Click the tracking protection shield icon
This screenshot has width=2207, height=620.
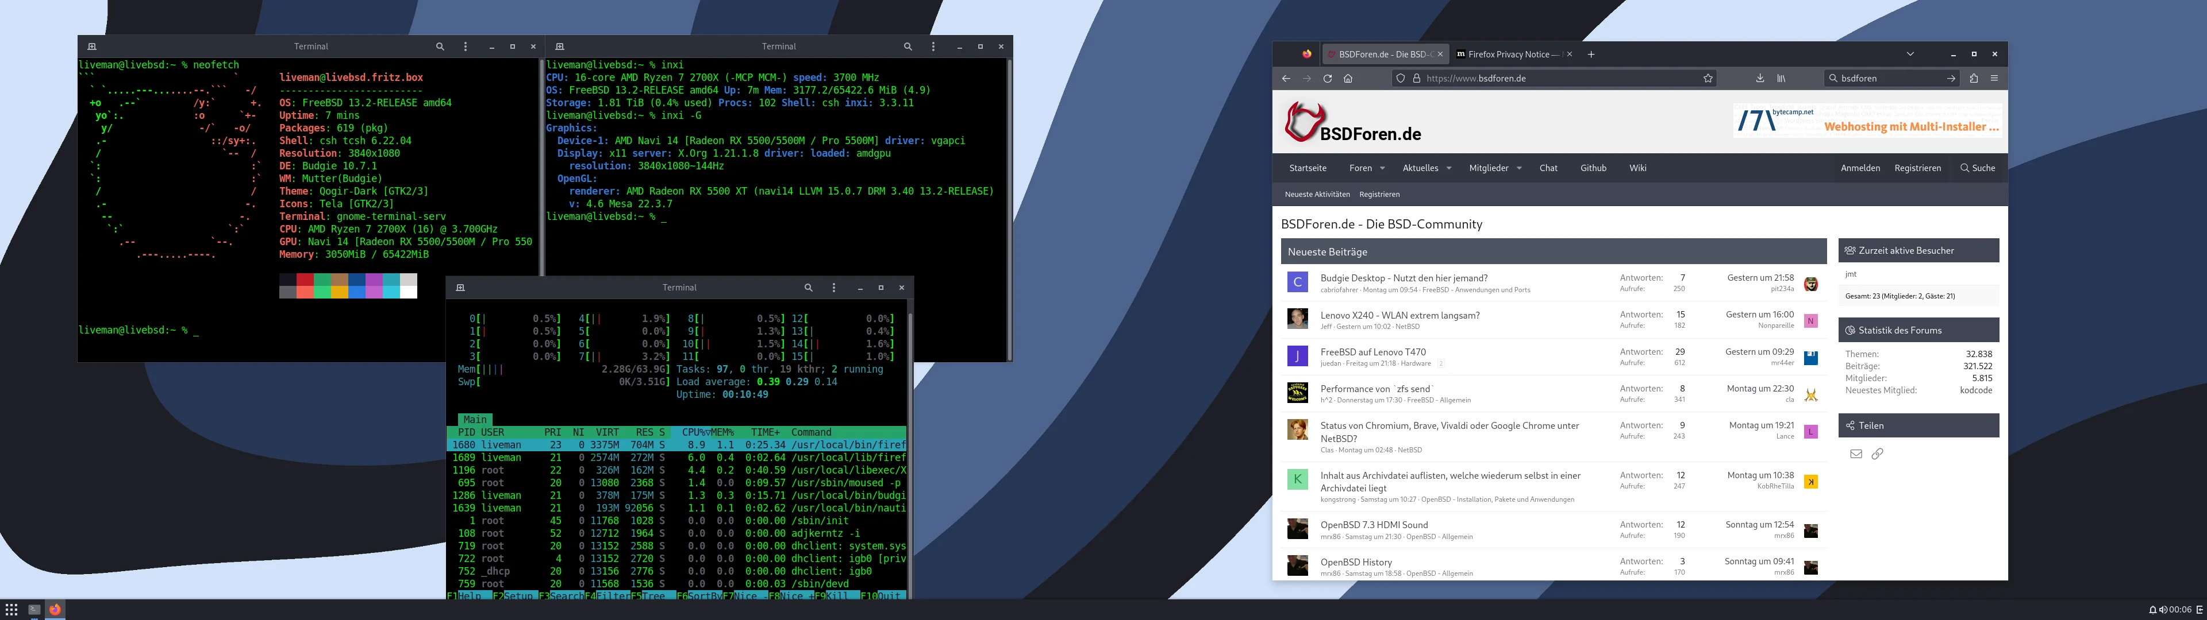coord(1401,79)
